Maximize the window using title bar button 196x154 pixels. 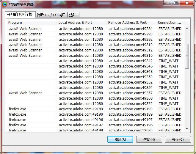pos(176,3)
